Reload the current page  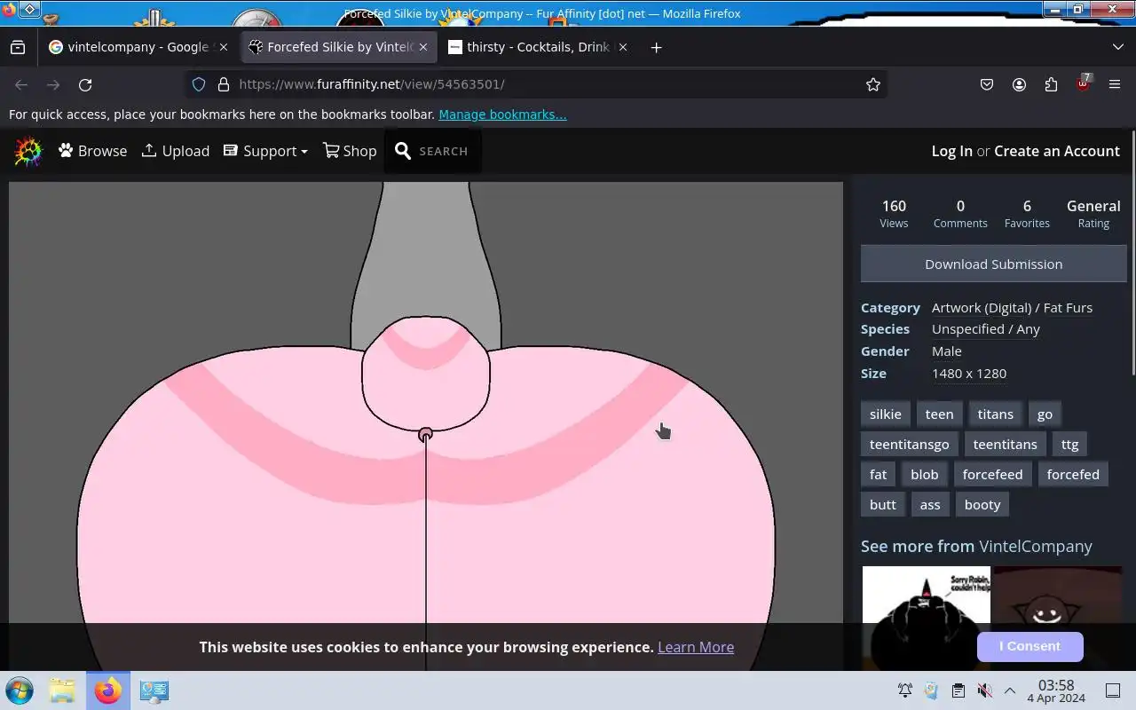pos(85,84)
